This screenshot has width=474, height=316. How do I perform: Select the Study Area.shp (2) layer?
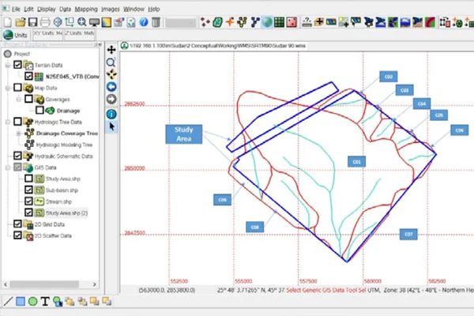pos(66,213)
